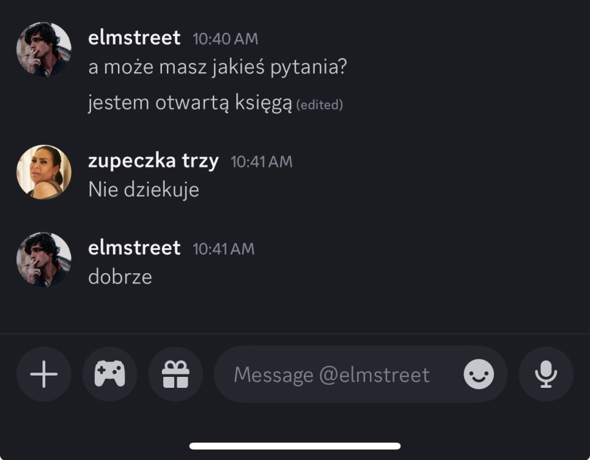
Task: Tap elmstreet's name above "dobrze"
Action: [134, 248]
